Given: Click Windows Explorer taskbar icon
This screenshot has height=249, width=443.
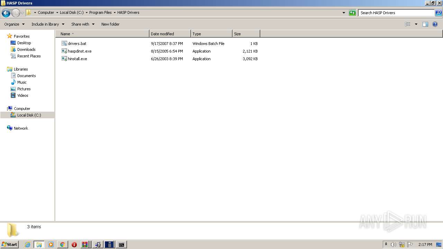Looking at the screenshot, I should coord(39,245).
